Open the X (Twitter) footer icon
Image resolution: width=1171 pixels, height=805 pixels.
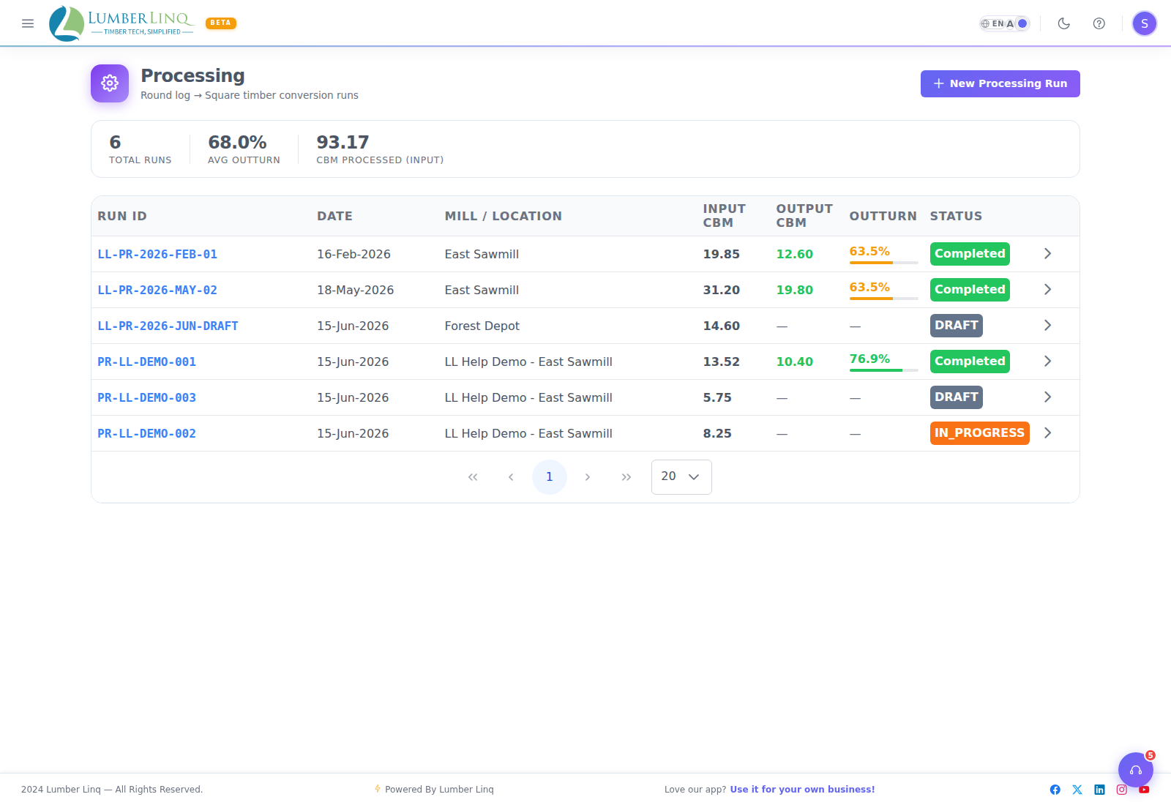pyautogui.click(x=1077, y=790)
